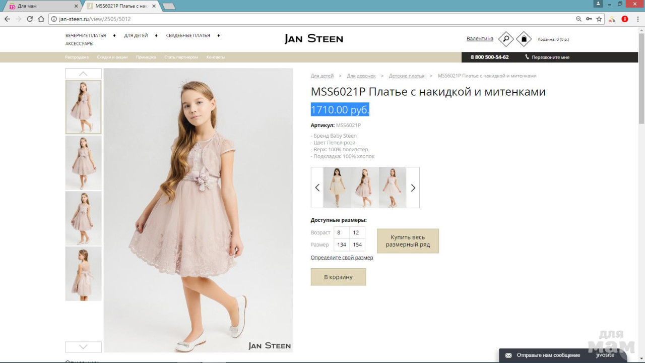This screenshot has width=645, height=363.
Task: Open the "Свадебные платья" menu
Action: coord(187,36)
